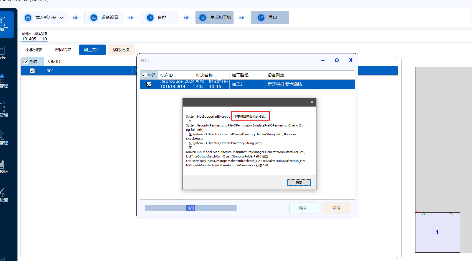472x261 pixels.
Task: Switch to the 小板列表 tab
Action: (34, 50)
